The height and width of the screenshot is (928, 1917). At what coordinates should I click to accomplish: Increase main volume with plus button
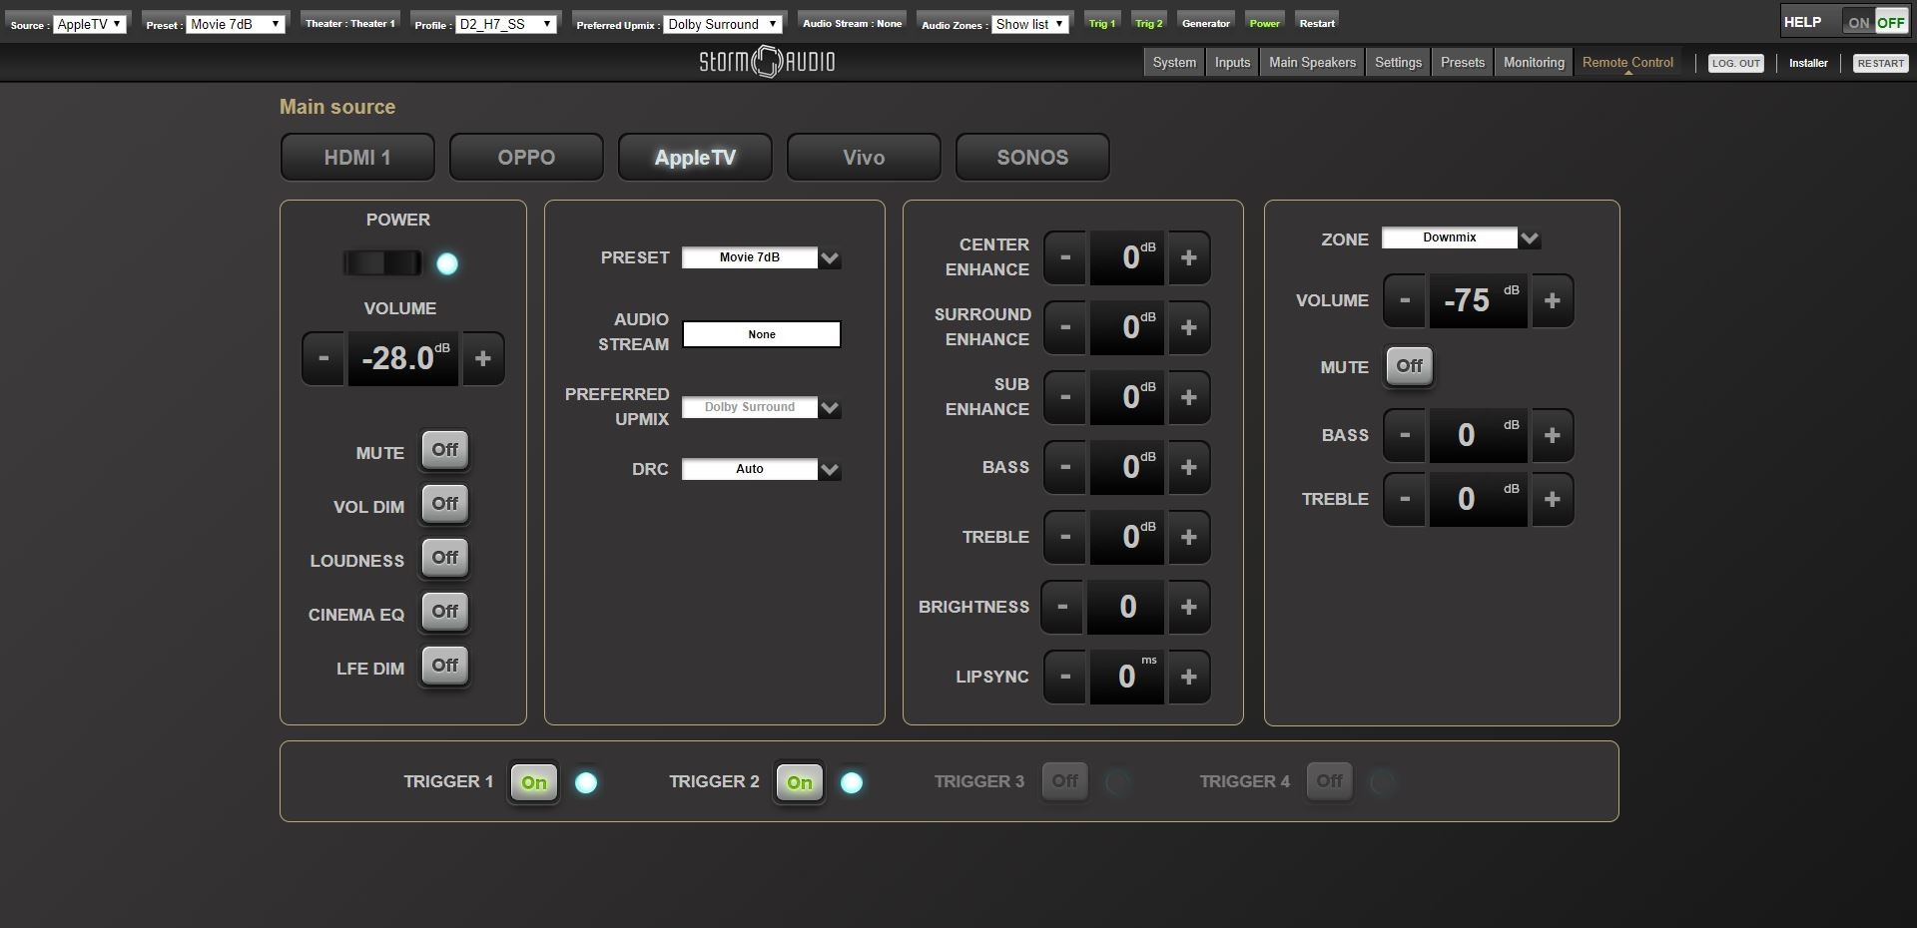point(482,358)
